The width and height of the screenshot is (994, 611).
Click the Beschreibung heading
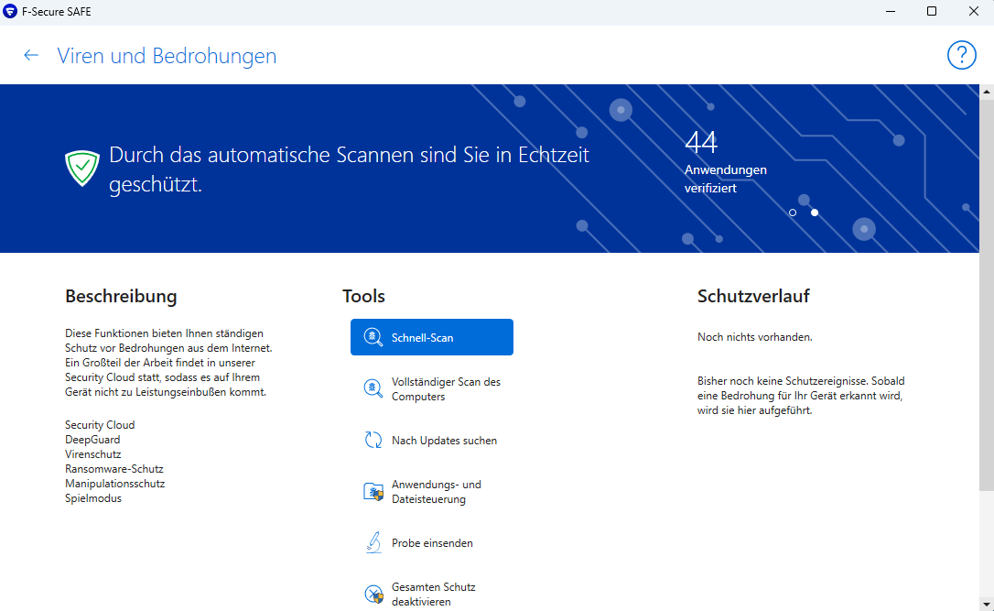click(x=121, y=296)
